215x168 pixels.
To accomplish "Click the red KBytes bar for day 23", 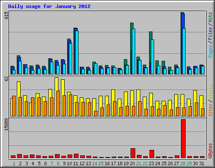I will (152, 154).
